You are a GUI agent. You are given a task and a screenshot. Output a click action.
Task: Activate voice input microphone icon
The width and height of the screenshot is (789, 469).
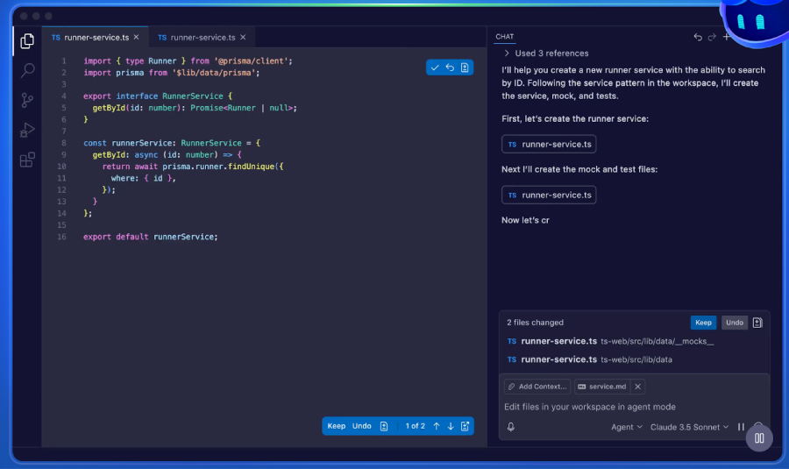tap(511, 427)
